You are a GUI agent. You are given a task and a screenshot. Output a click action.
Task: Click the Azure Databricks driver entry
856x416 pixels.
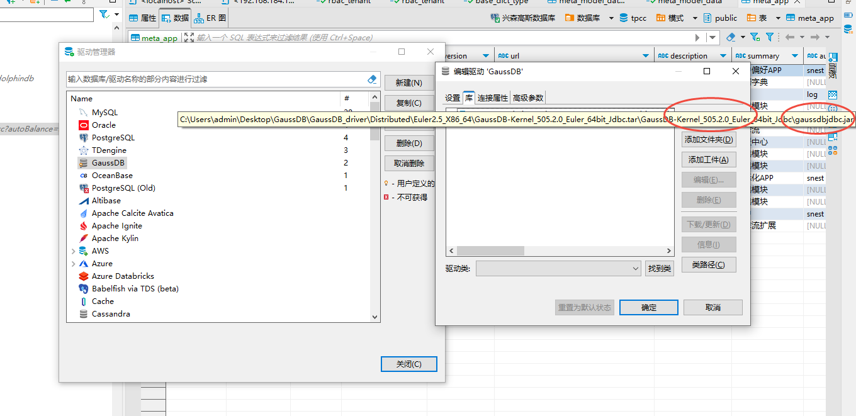pos(122,276)
